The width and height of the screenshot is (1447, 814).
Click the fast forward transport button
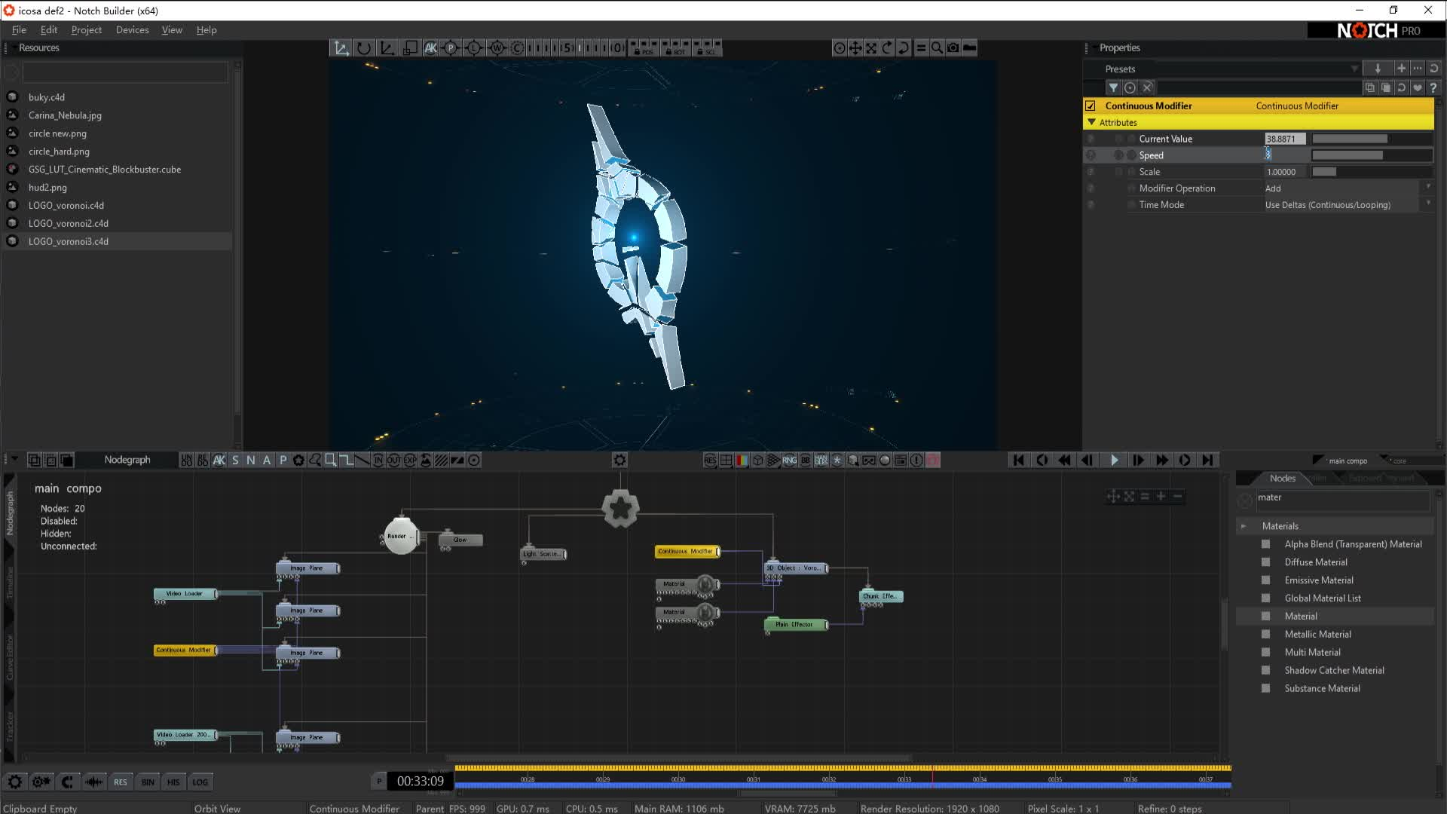1161,461
